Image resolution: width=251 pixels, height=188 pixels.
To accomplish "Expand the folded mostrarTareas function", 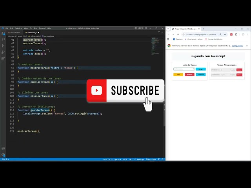I will [16, 68].
